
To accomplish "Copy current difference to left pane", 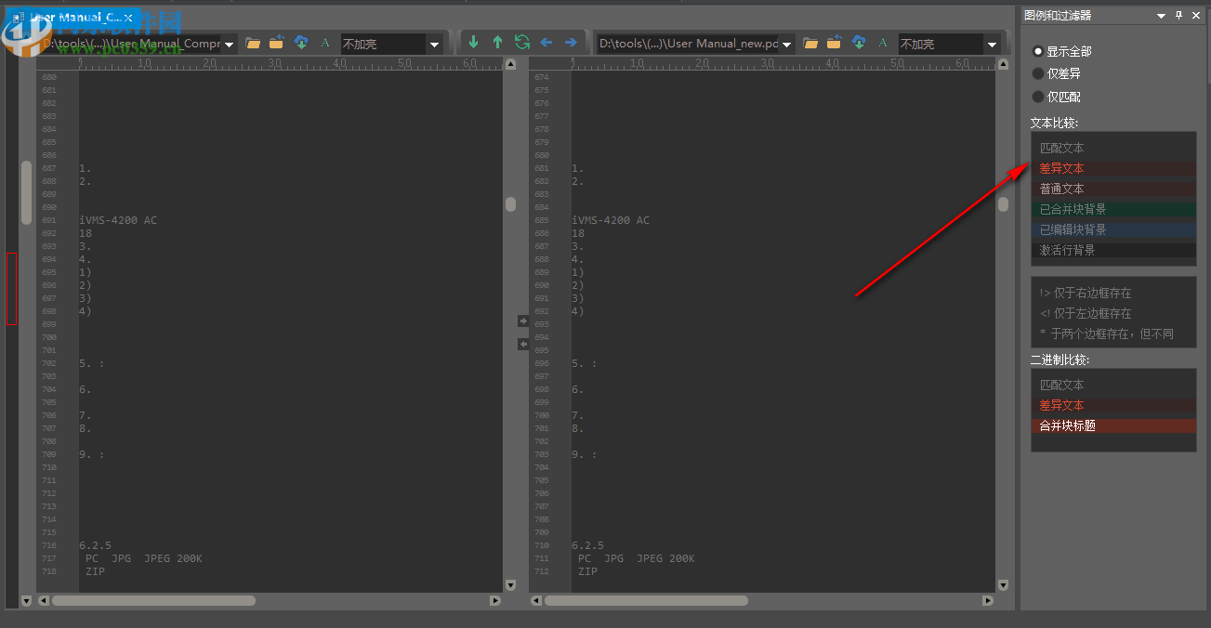I will 546,42.
